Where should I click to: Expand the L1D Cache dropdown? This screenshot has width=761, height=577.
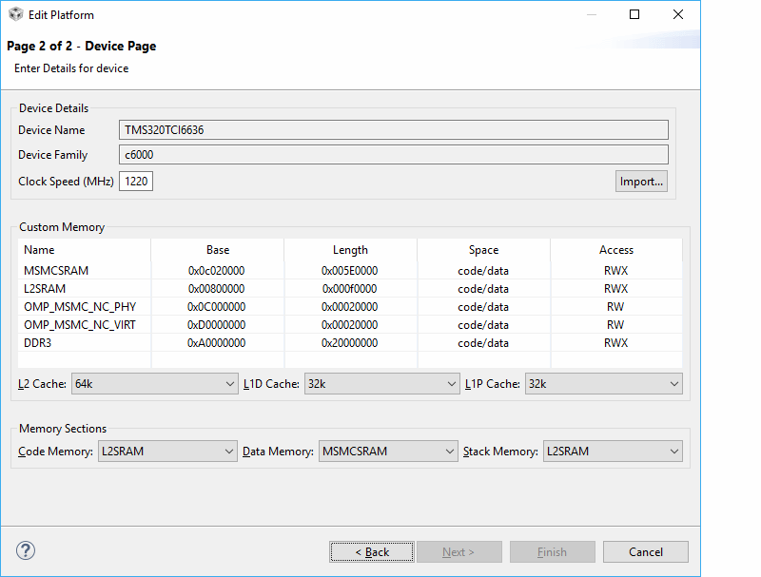(380, 384)
